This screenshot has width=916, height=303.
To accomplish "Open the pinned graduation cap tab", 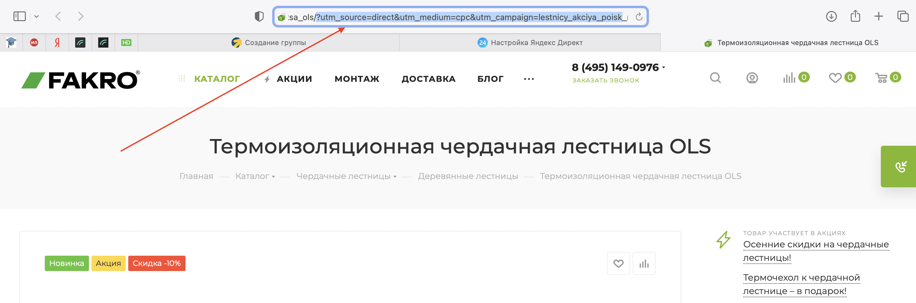I will coord(12,43).
